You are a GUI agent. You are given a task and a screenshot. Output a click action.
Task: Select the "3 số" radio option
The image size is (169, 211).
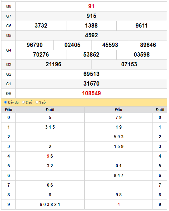click(x=37, y=102)
